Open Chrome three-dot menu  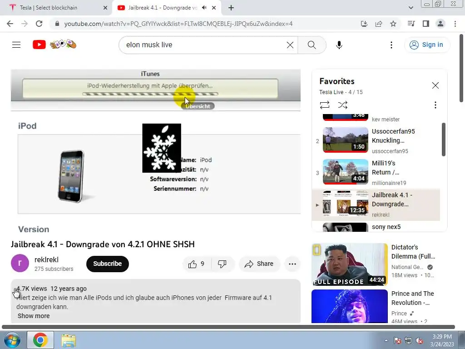[455, 24]
